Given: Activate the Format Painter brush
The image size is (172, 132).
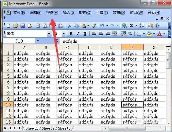Looking at the screenshot, I should click(x=94, y=26).
